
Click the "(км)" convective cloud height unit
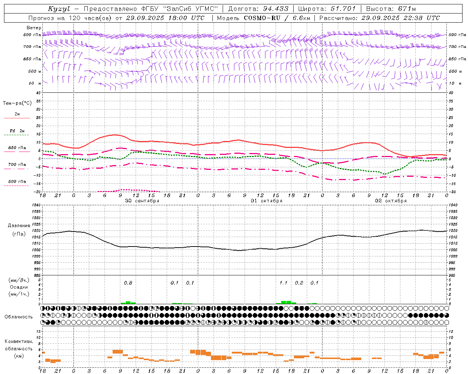click(x=19, y=356)
